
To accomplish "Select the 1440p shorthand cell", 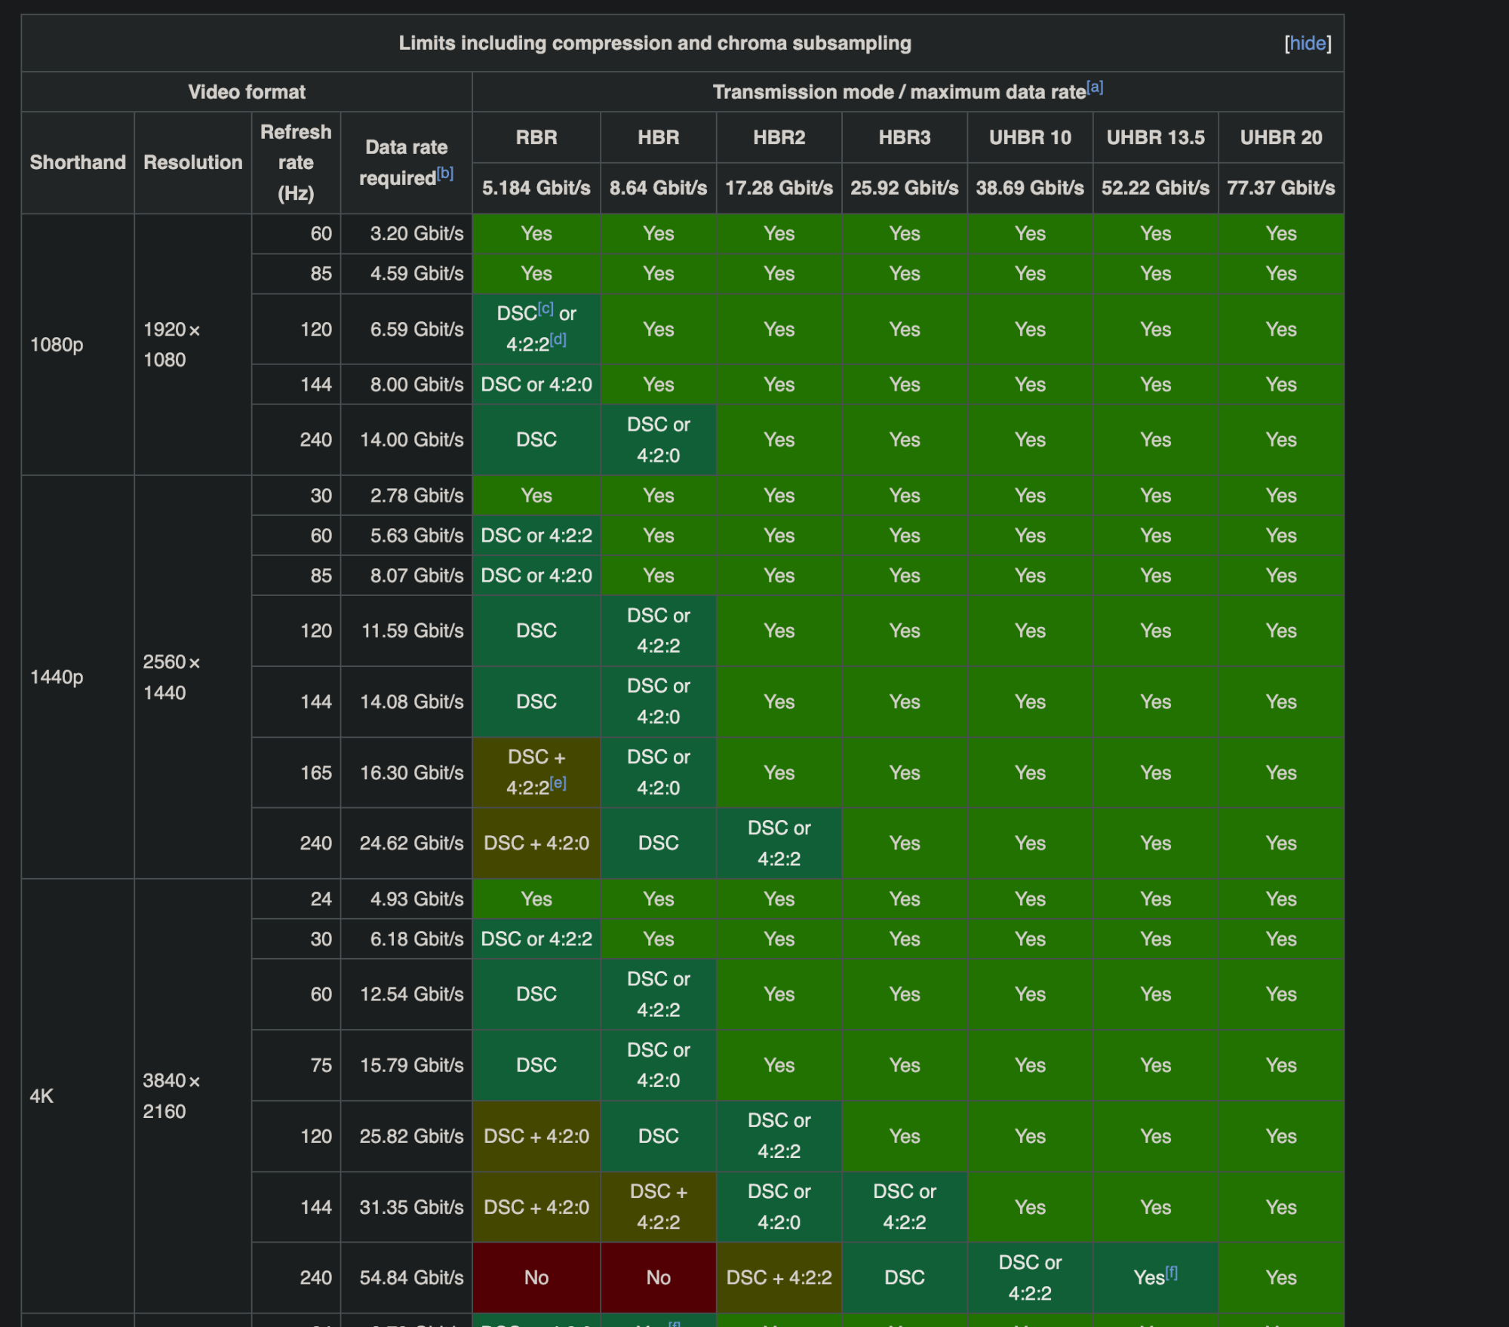I will [x=78, y=677].
